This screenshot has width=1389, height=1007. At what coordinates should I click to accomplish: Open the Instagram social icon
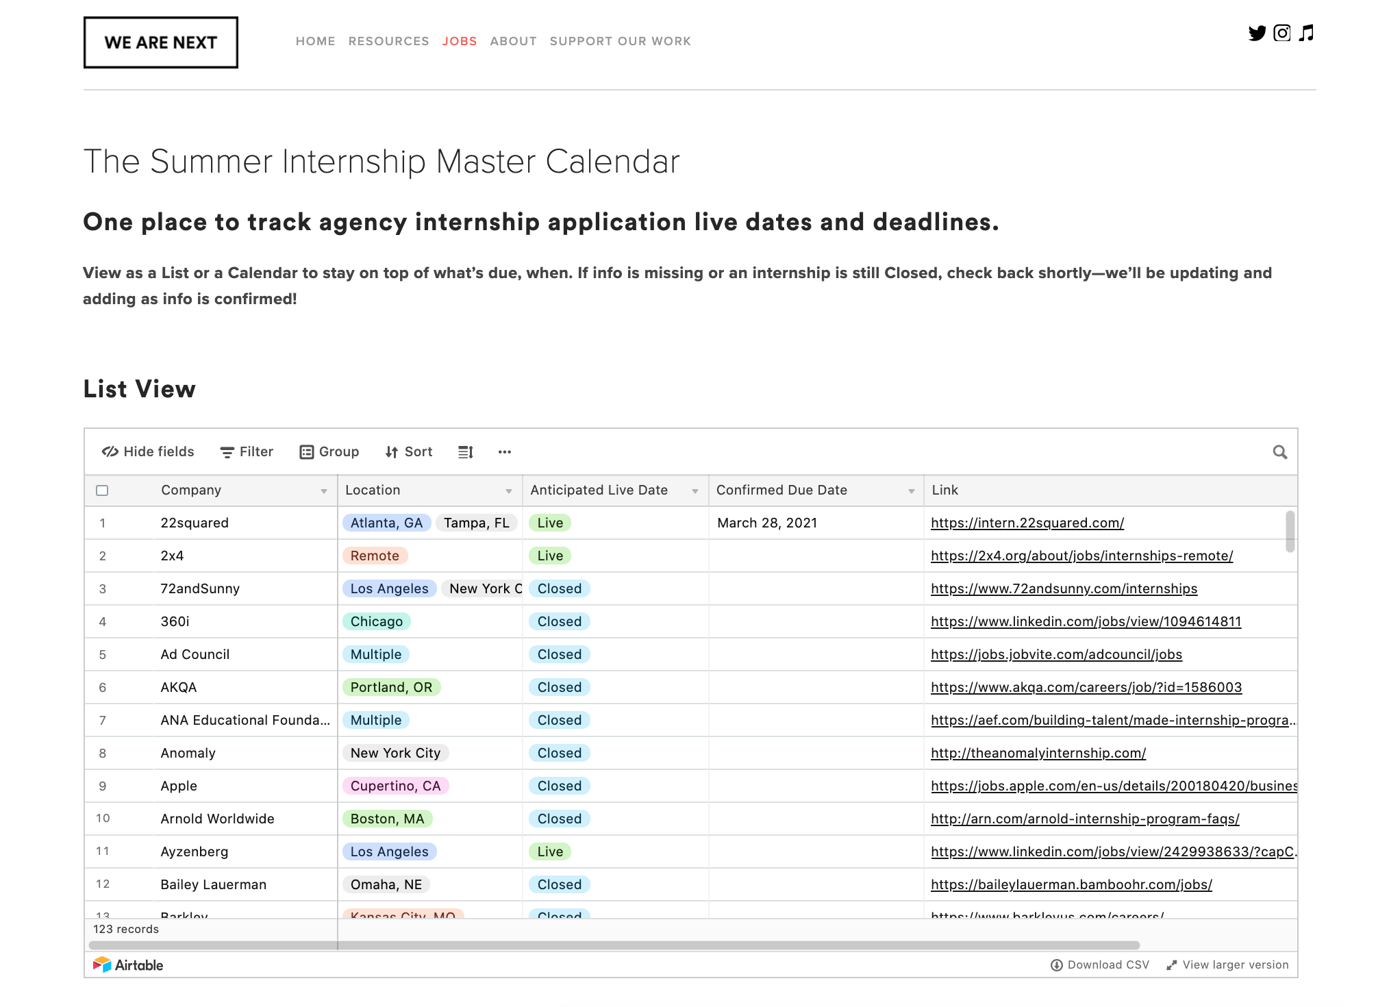[x=1281, y=33]
